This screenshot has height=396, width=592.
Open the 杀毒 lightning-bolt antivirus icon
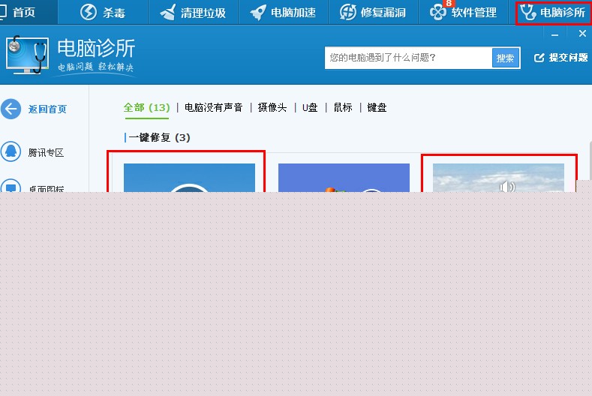coord(89,12)
